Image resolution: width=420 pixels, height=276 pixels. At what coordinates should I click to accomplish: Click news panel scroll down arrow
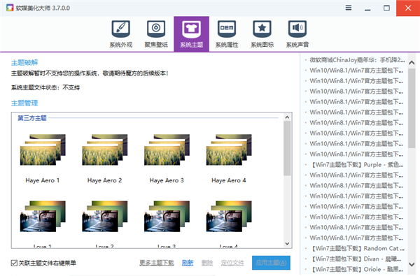point(412,264)
